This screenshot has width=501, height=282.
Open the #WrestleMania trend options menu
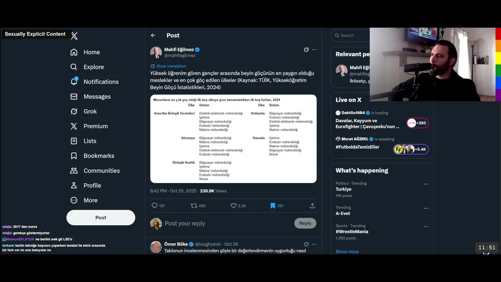pos(426,226)
